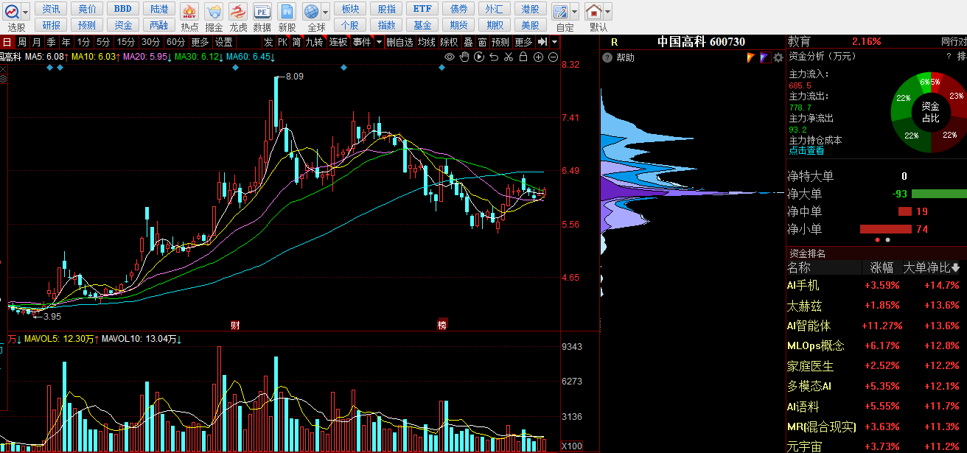Toggle the eye visibility icon on chart
Screen dimensions: 967x453
click(450, 57)
